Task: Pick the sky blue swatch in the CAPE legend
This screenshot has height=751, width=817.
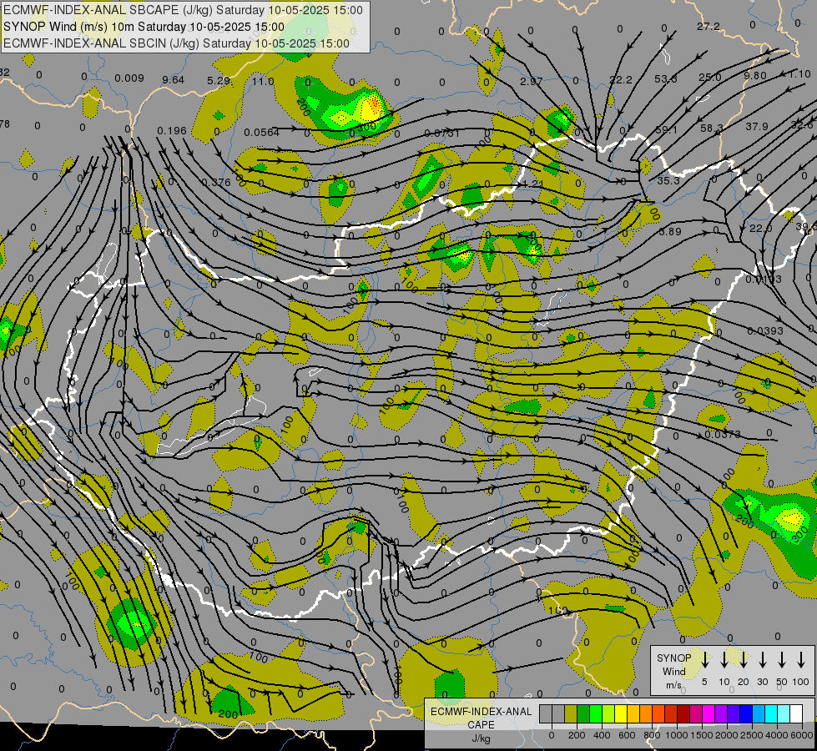Action: click(x=759, y=713)
